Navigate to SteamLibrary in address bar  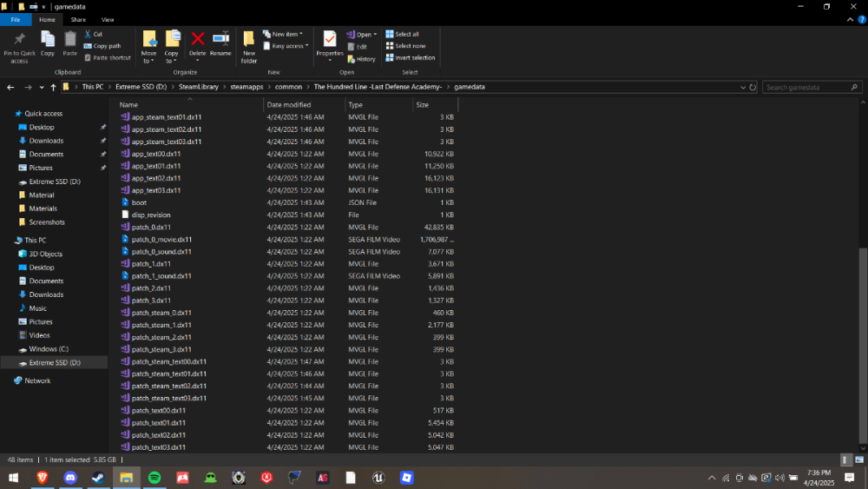(198, 87)
